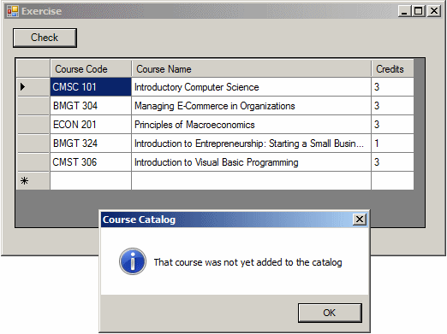Click credits value 1 for BMGT 324
This screenshot has height=334, width=447.
(392, 144)
